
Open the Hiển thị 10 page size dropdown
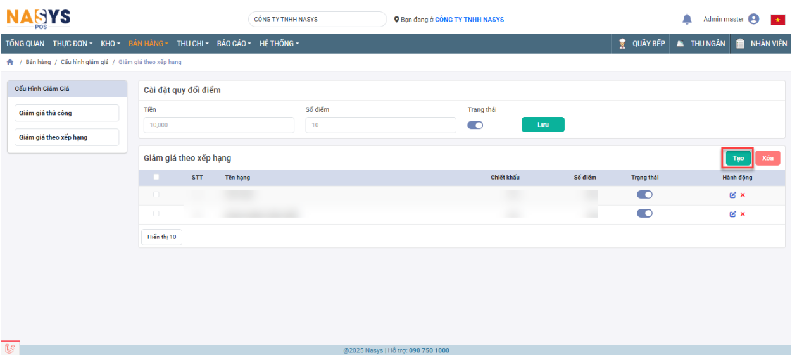(x=161, y=237)
